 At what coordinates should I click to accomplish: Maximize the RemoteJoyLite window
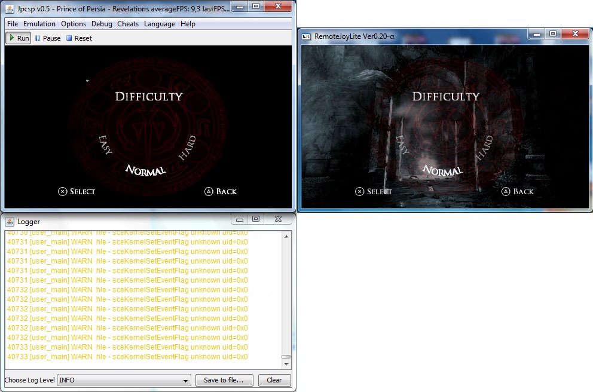coord(552,35)
